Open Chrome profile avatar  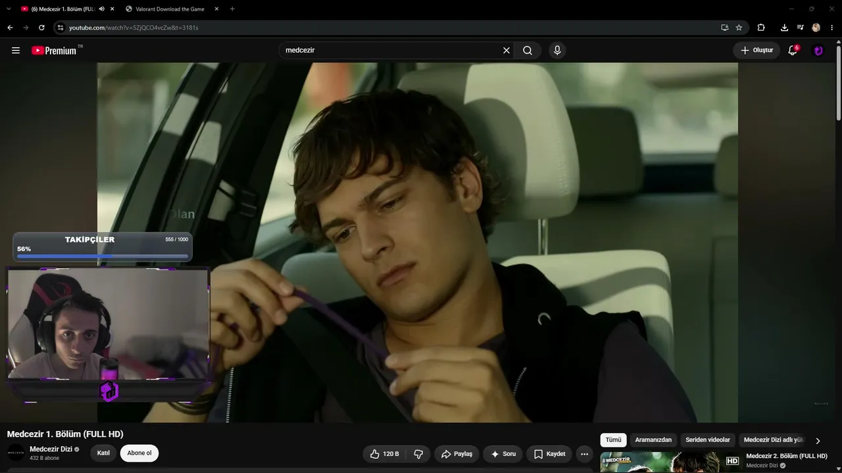(816, 28)
